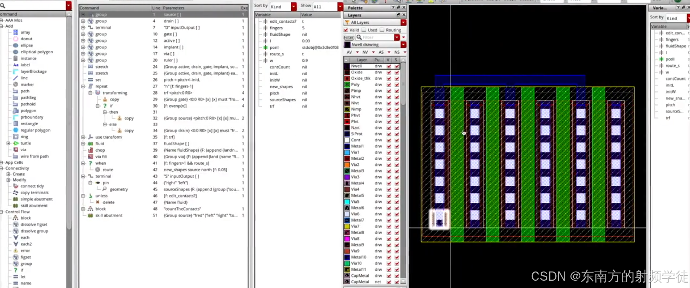
Task: Collapse the when command node
Action: 83,163
